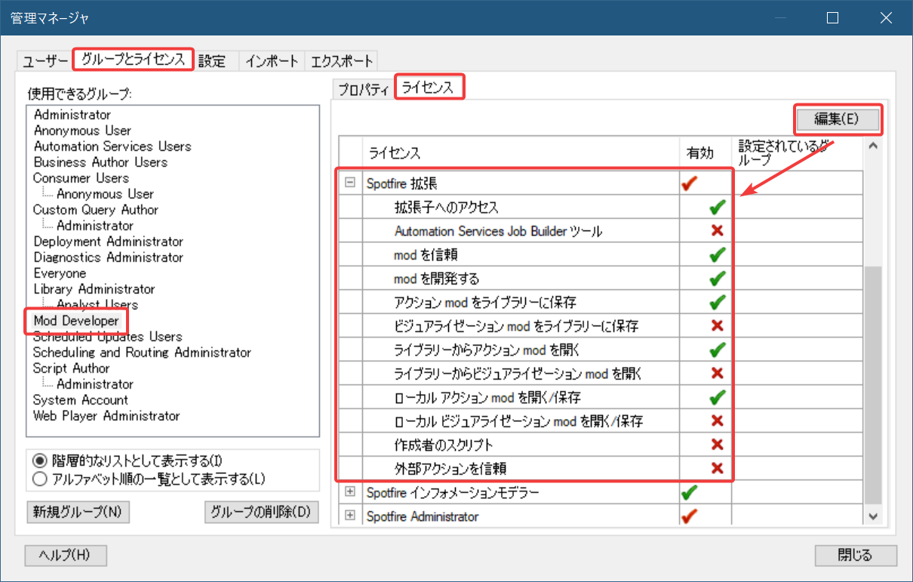Show the プロパティ sub-tab

(363, 90)
